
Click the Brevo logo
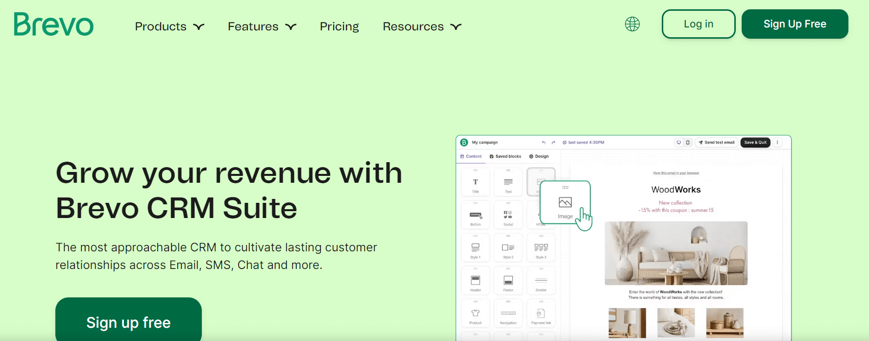[54, 24]
